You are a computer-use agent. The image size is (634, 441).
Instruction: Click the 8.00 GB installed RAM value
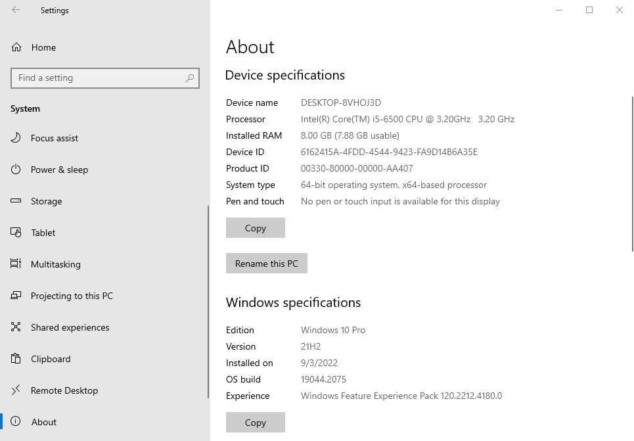[x=350, y=135]
